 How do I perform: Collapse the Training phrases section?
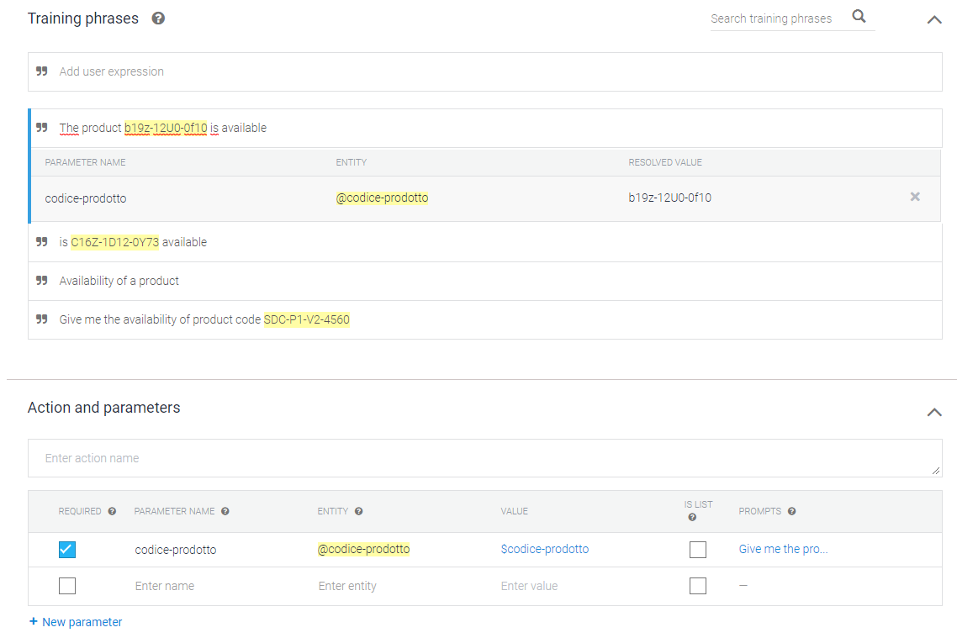pyautogui.click(x=933, y=18)
